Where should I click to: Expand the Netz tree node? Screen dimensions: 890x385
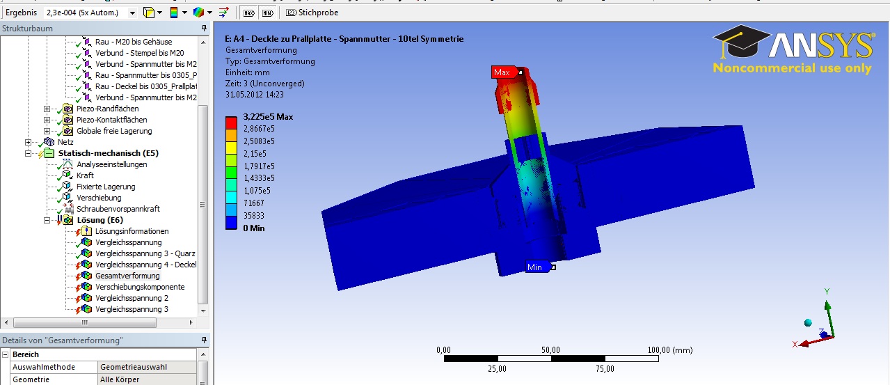(x=29, y=142)
